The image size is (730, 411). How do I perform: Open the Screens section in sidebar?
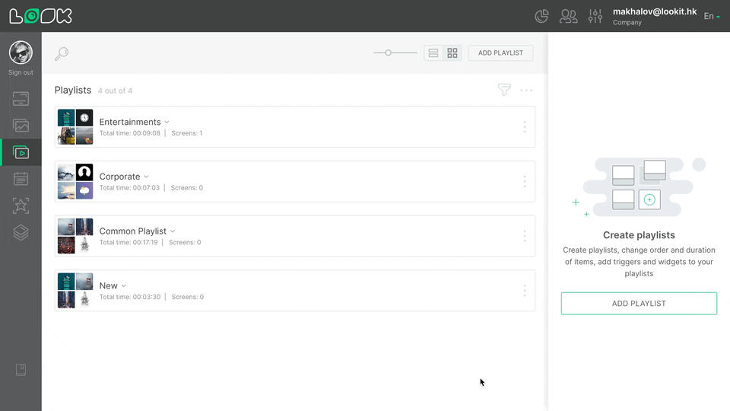[21, 99]
